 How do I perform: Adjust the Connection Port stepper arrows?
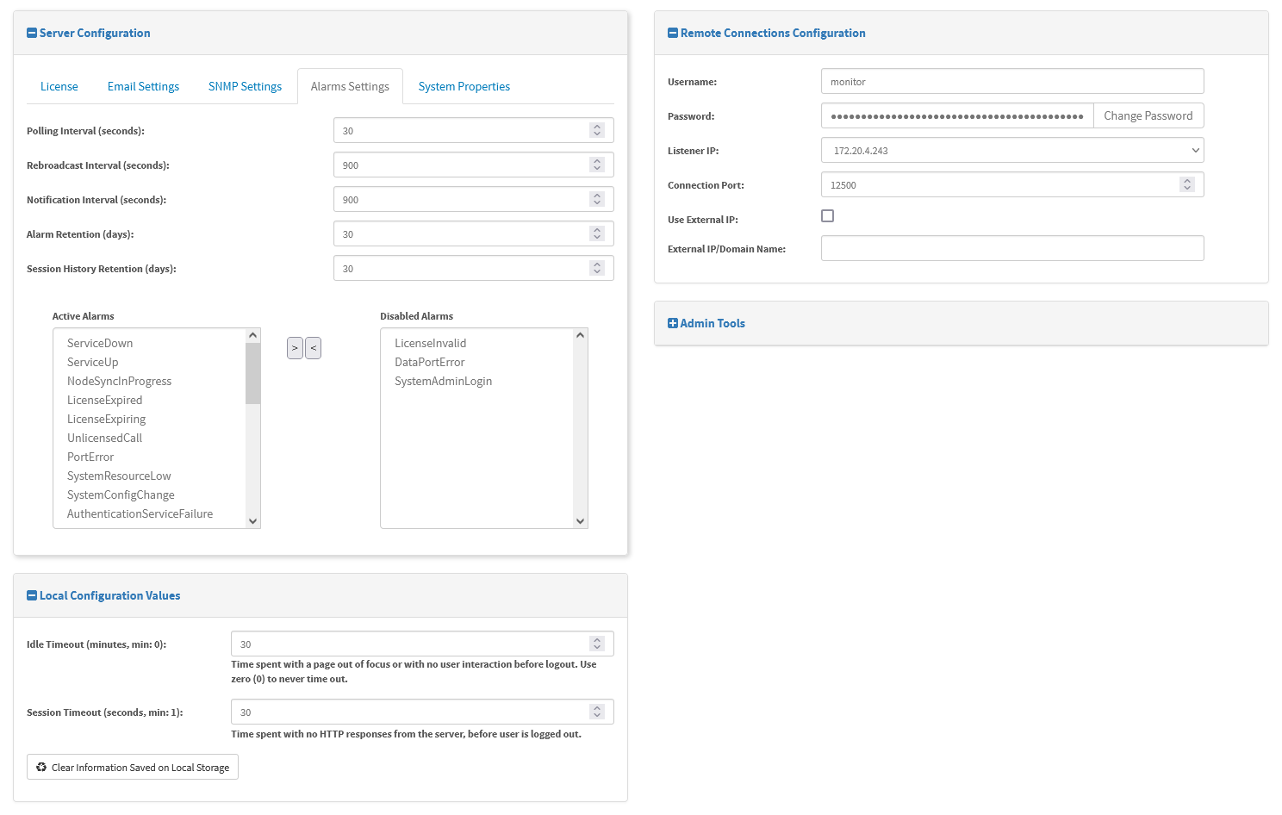(1187, 184)
